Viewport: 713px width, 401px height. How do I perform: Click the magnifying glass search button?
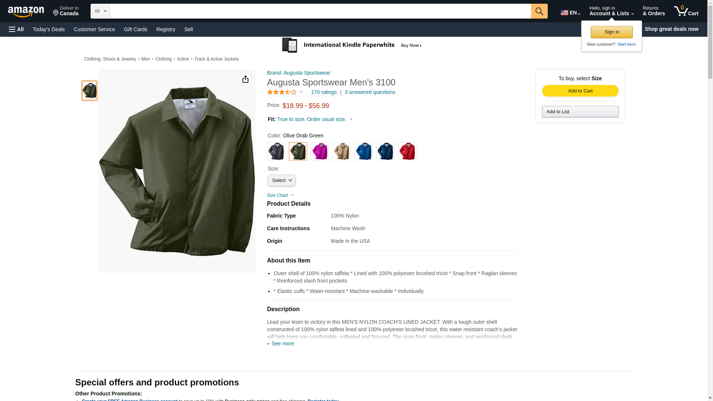539,11
